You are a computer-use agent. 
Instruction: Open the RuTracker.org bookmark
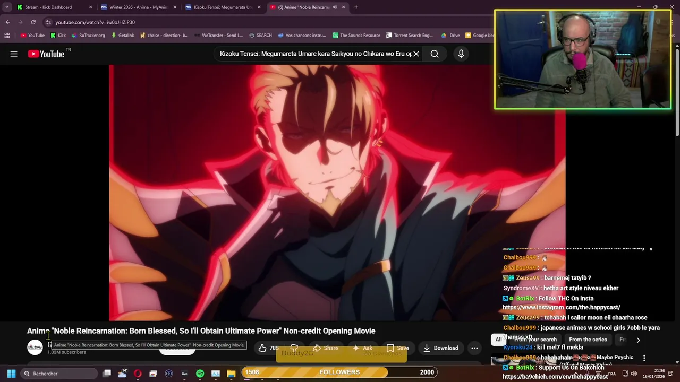click(x=88, y=36)
